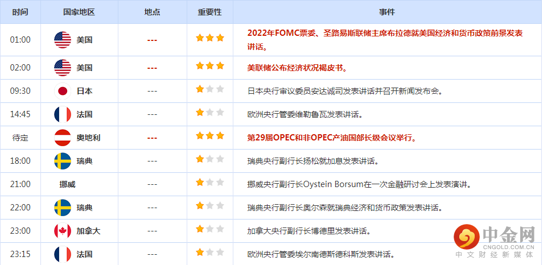Screen dimensions: 543x265
Task: Click the 09:30 time cell
Action: tap(20, 91)
